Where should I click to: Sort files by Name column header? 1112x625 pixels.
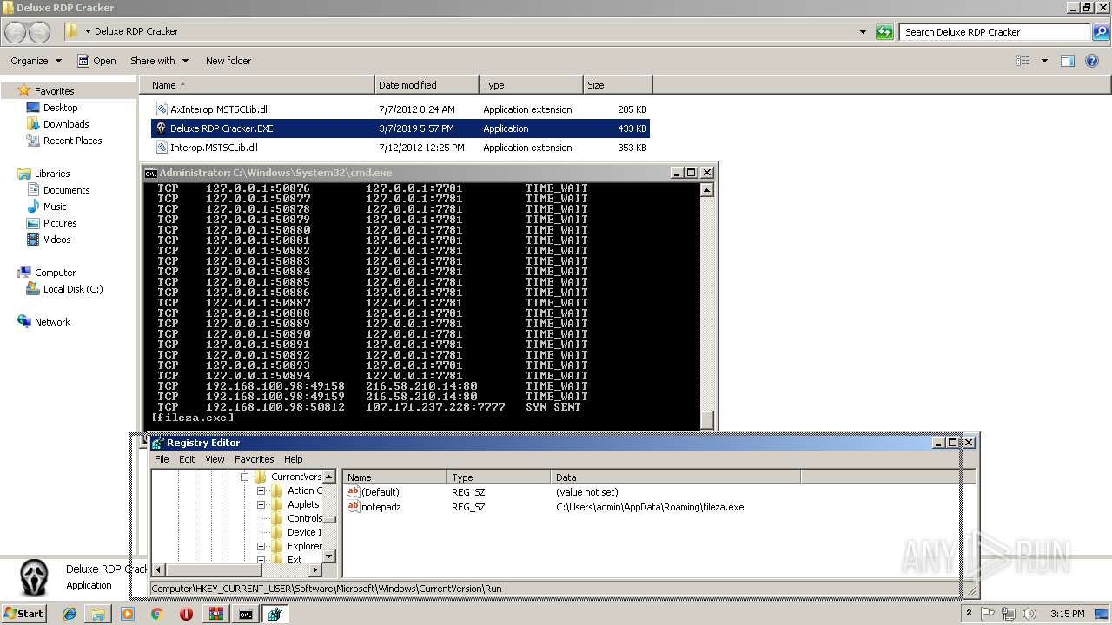click(x=257, y=85)
